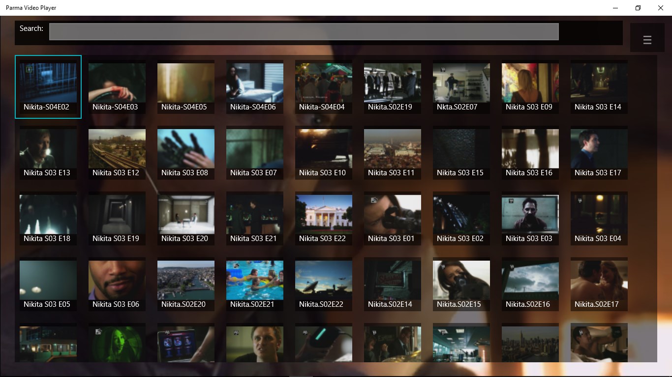672x377 pixels.
Task: Open Nikita S03 E02 thumbnail
Action: point(461,218)
